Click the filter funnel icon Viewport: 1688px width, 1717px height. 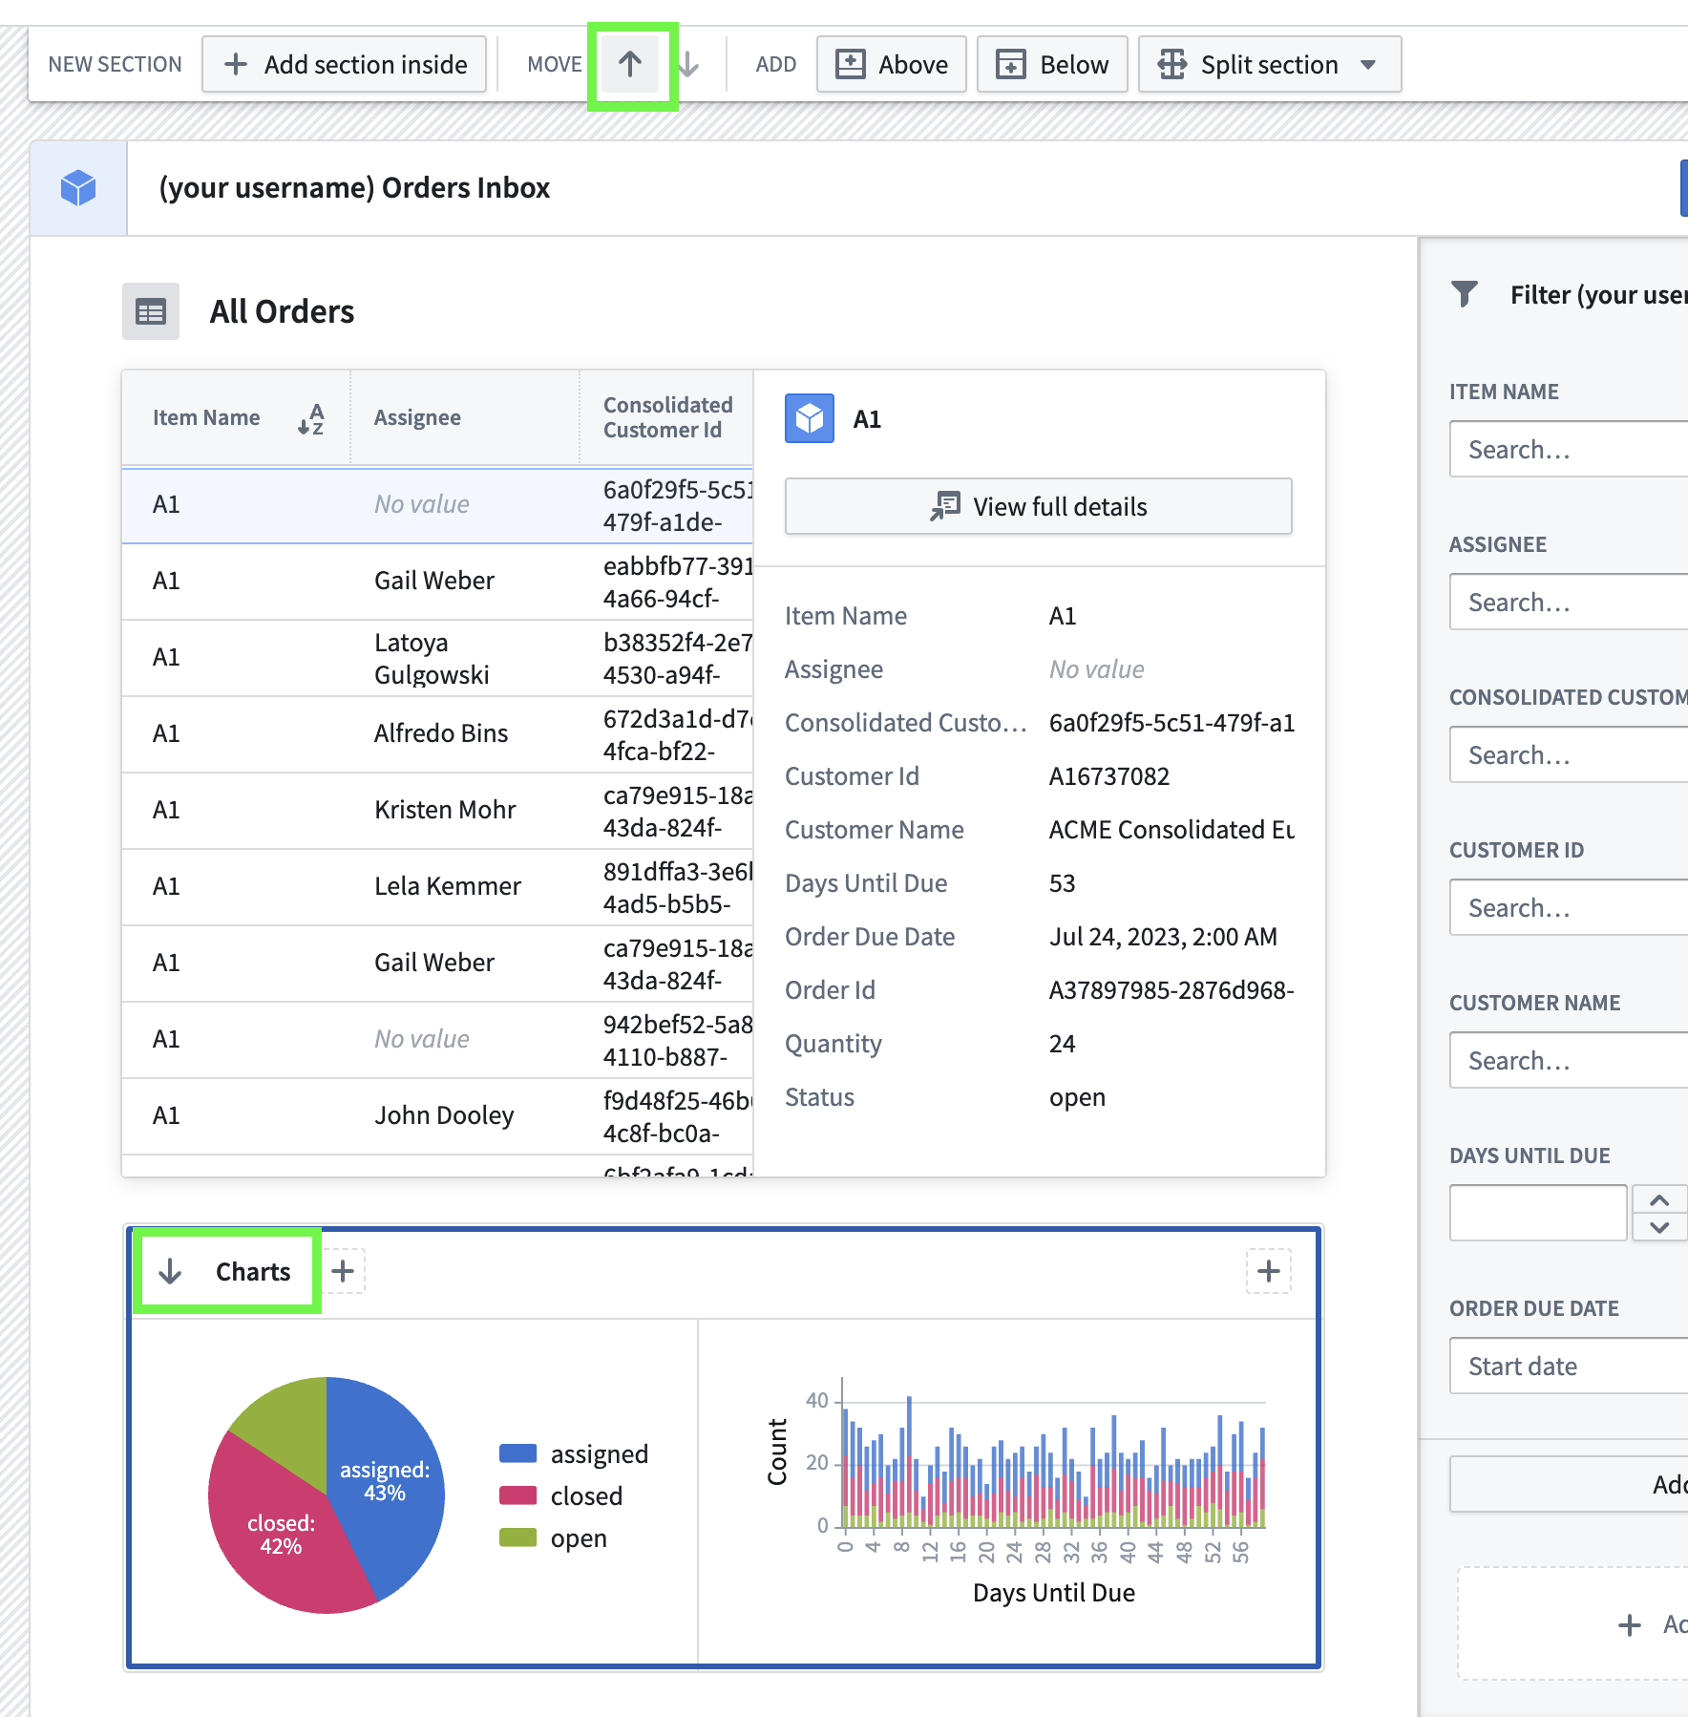pos(1464,294)
